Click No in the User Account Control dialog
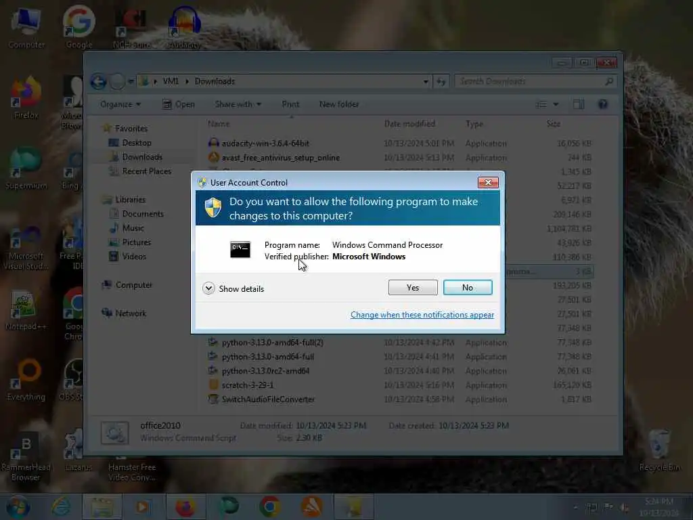This screenshot has width=693, height=520. 468,287
